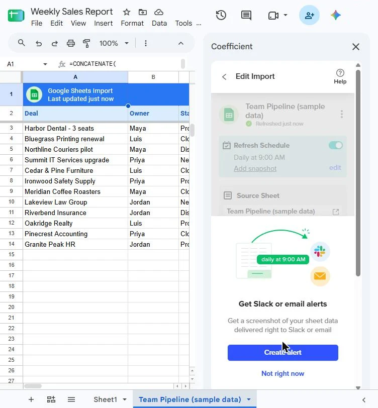Open the convert to table icon
Viewport: 378px width, 408px height.
(51, 399)
